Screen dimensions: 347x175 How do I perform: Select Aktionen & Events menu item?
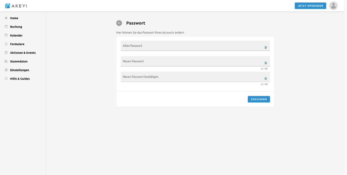tap(23, 53)
